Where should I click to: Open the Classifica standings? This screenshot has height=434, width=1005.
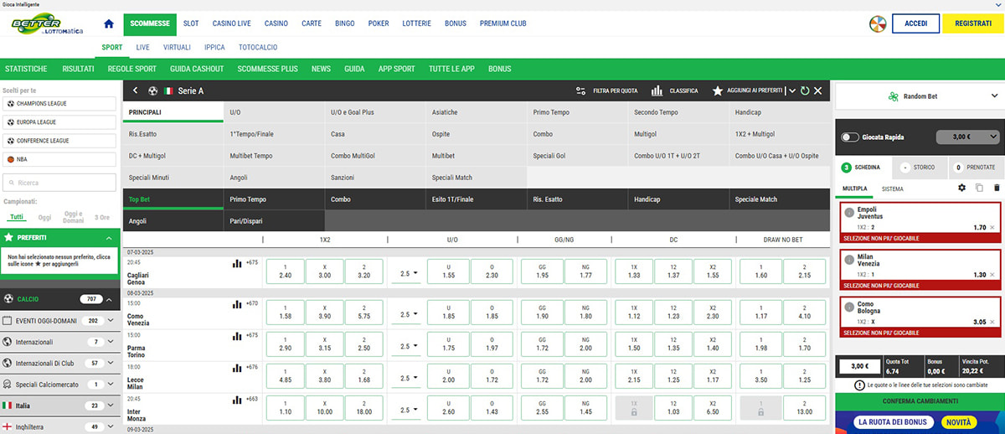click(675, 90)
